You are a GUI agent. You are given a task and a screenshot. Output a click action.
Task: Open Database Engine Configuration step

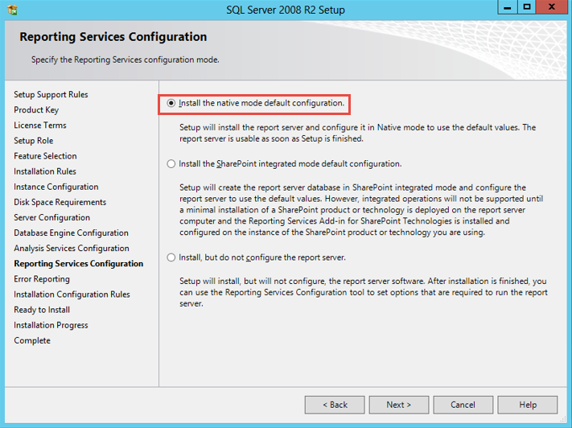pos(71,233)
